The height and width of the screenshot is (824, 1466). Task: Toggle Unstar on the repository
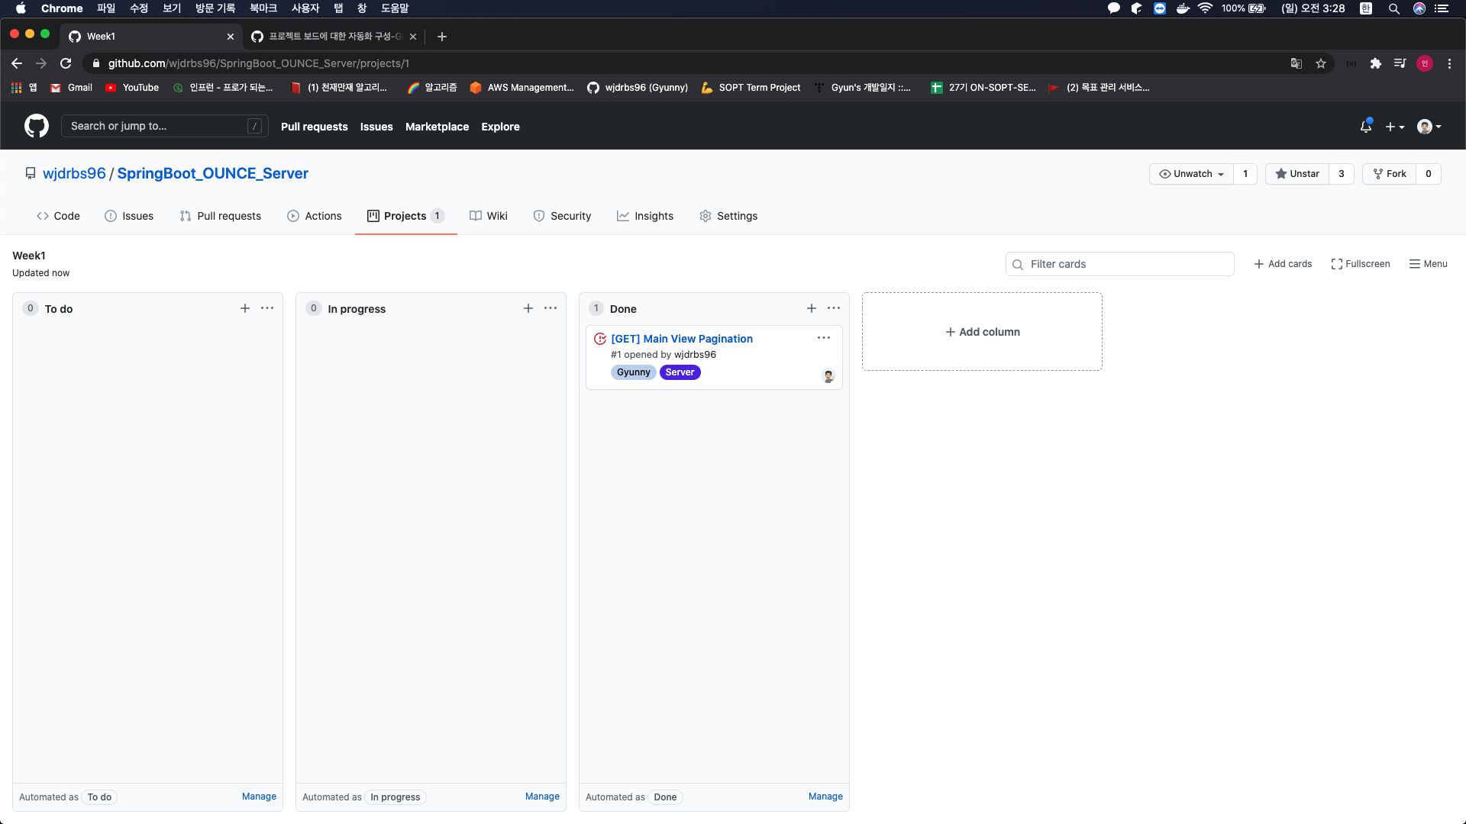(x=1296, y=174)
